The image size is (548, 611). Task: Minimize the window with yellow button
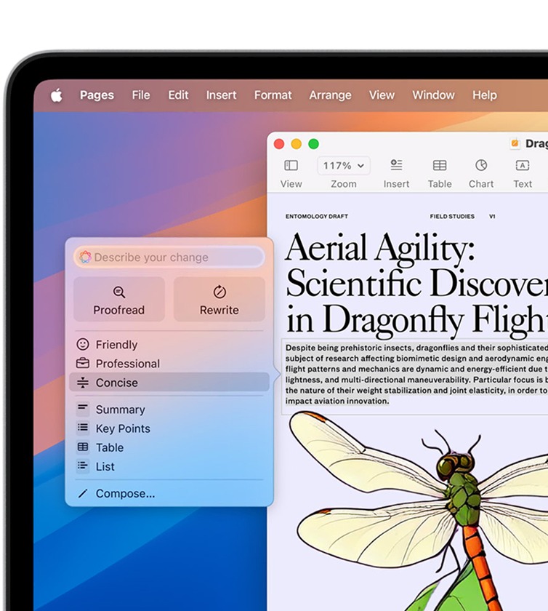pyautogui.click(x=297, y=144)
